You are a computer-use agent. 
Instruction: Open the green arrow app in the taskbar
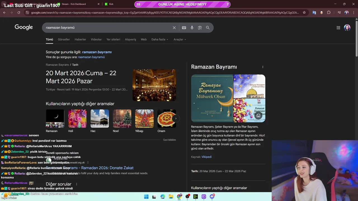tap(196, 197)
